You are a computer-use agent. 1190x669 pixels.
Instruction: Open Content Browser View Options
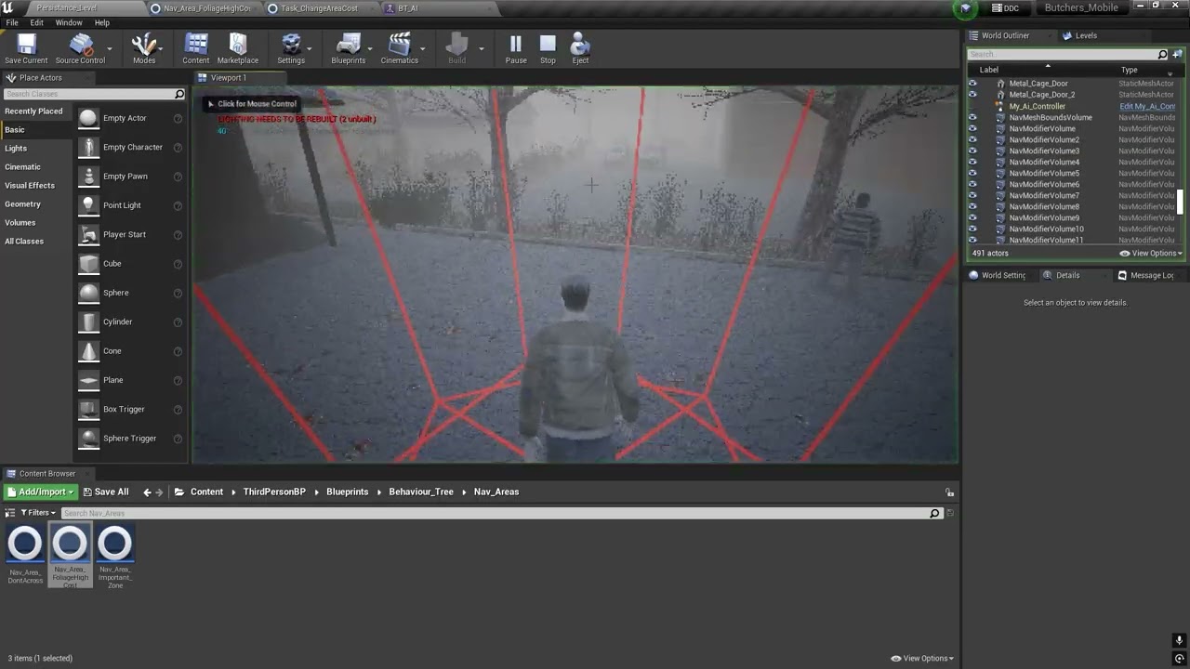921,658
